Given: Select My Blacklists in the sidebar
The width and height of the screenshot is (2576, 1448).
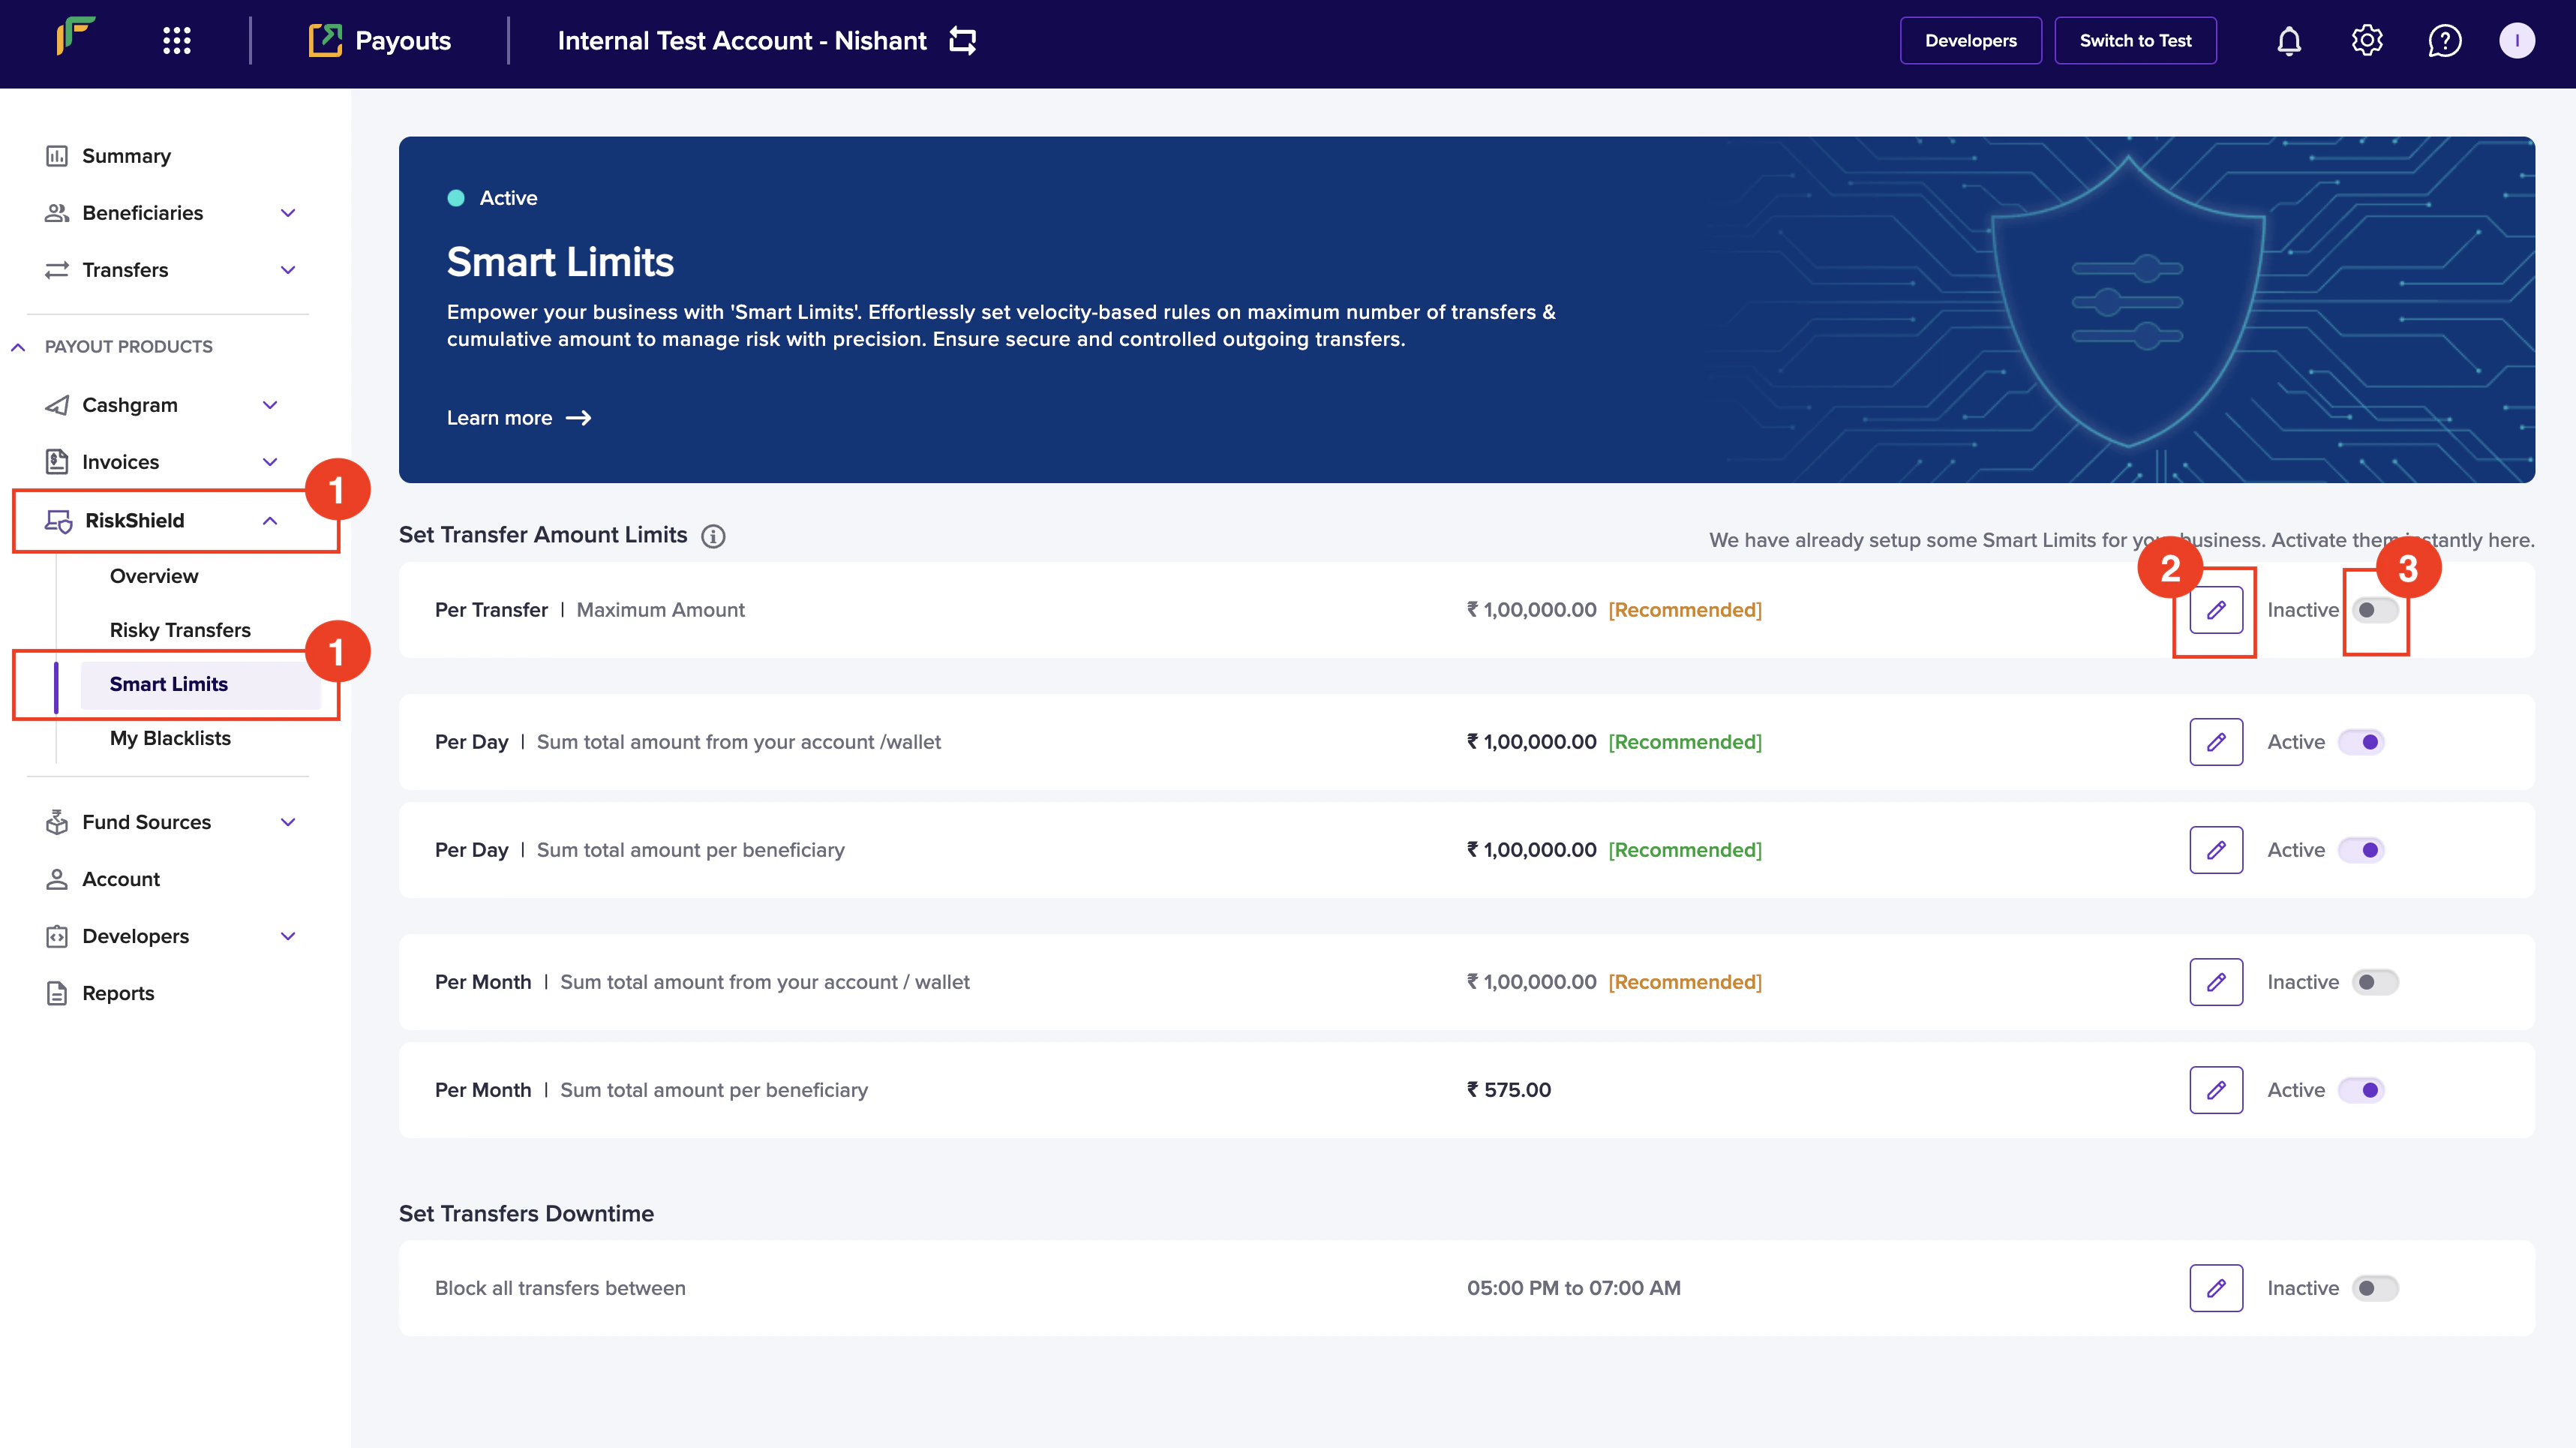Looking at the screenshot, I should pyautogui.click(x=170, y=738).
